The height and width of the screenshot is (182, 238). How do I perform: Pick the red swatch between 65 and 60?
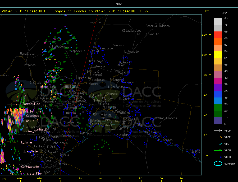(218, 35)
